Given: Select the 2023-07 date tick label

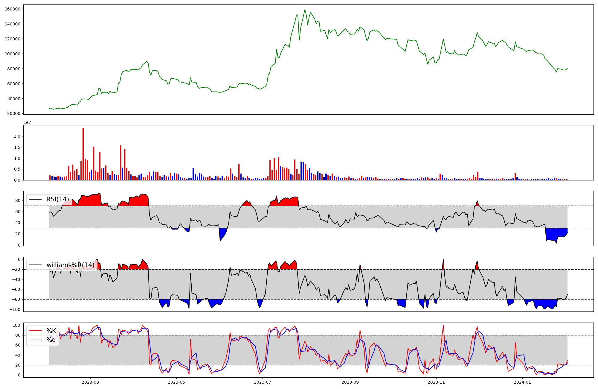Looking at the screenshot, I should 263,382.
